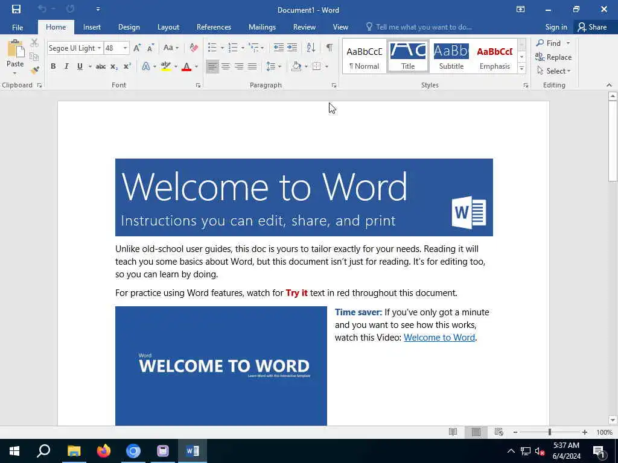Click the Format Painter brush icon
618x463 pixels.
(34, 70)
